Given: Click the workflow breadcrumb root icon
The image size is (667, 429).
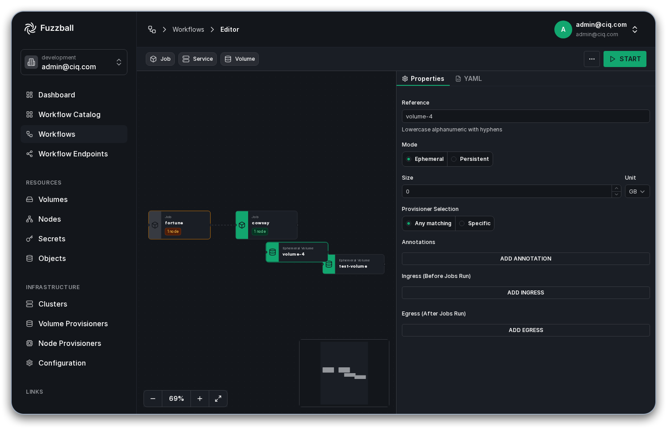Looking at the screenshot, I should [152, 29].
